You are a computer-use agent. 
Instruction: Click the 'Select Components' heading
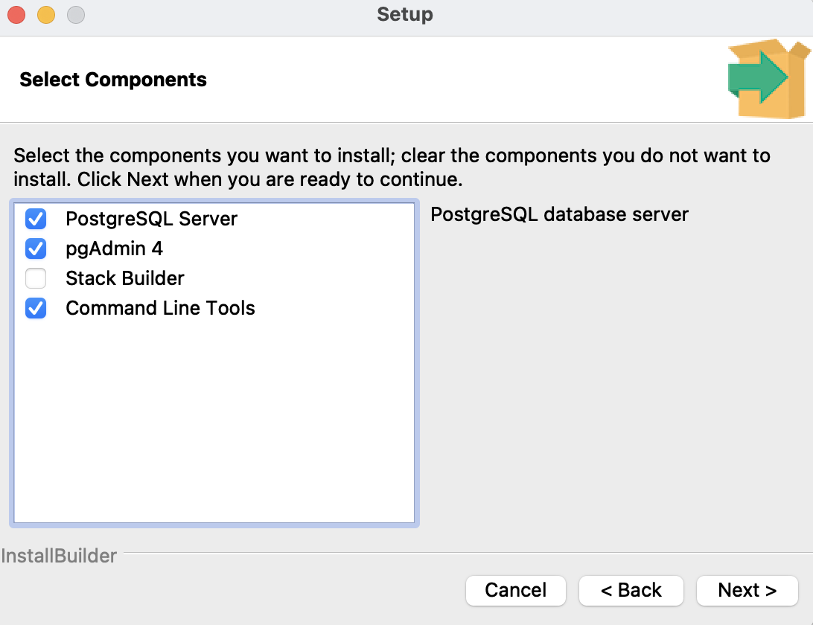[113, 80]
